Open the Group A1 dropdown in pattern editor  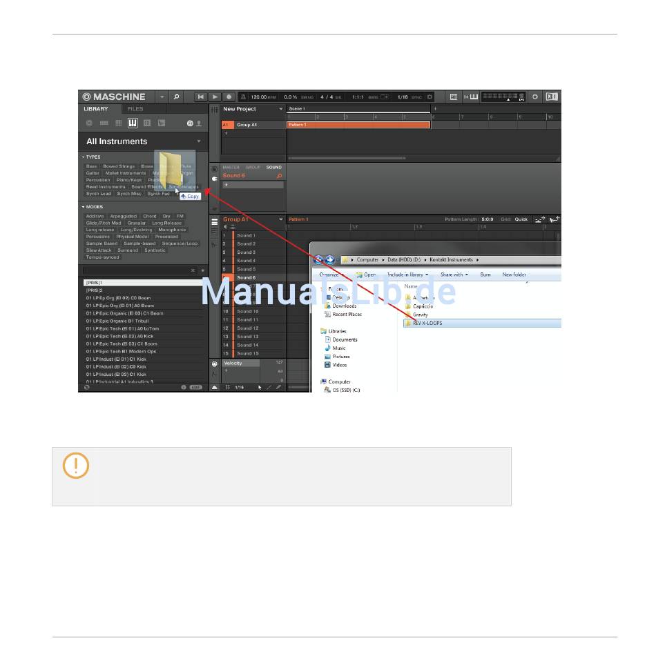280,219
